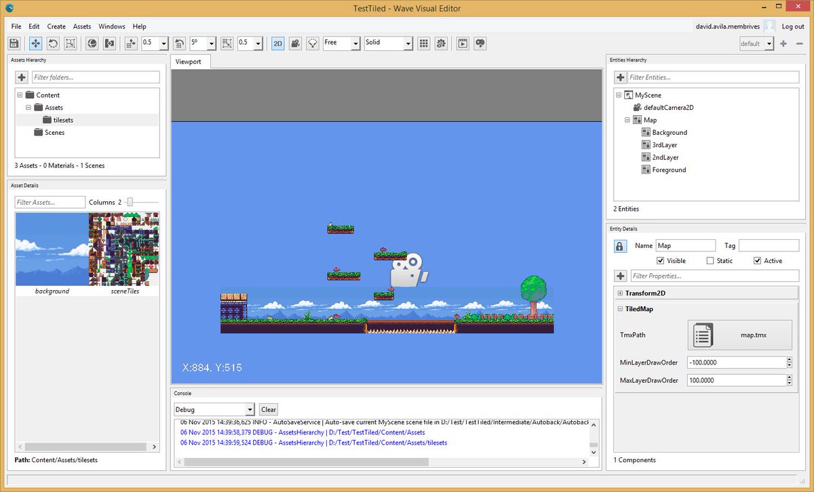The image size is (814, 492).
Task: Click the Log out link
Action: pyautogui.click(x=792, y=26)
